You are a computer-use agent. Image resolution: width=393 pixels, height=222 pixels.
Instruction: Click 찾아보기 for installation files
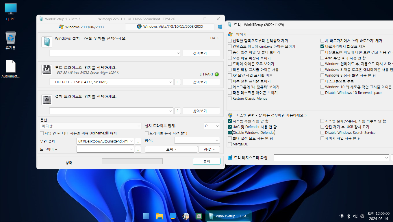[x=201, y=53]
